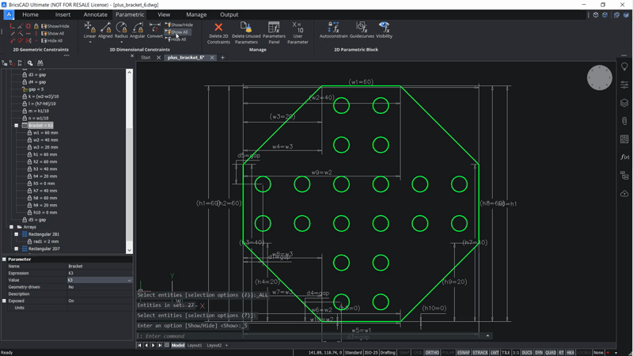Click Show All dimensional constraints

pos(176,32)
